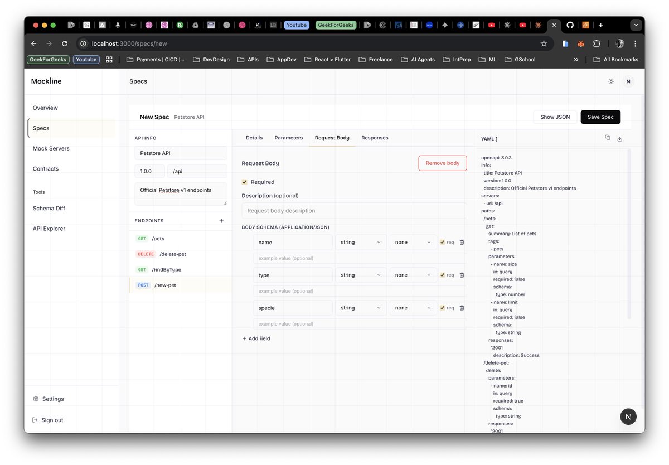The image size is (669, 465).
Task: Select the POST /new-pet endpoint
Action: (x=181, y=285)
